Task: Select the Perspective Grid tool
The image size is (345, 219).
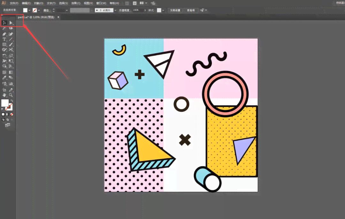Action: [11, 66]
